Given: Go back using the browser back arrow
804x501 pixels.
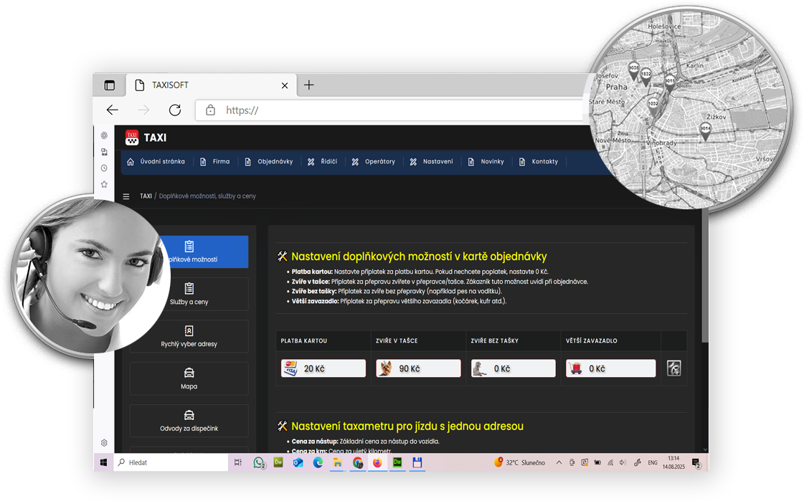Looking at the screenshot, I should pos(113,110).
